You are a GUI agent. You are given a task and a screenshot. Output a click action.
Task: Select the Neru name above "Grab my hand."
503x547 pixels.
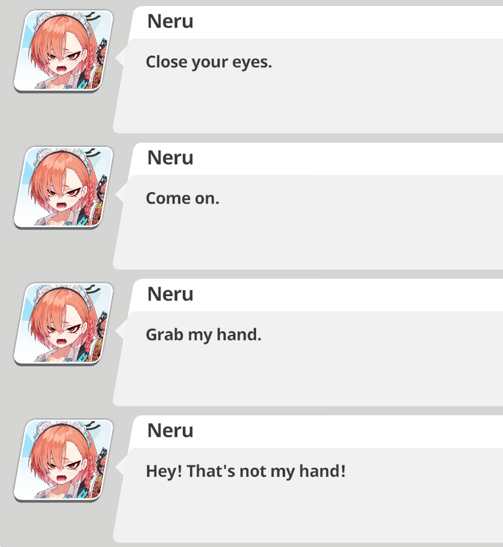pos(170,294)
